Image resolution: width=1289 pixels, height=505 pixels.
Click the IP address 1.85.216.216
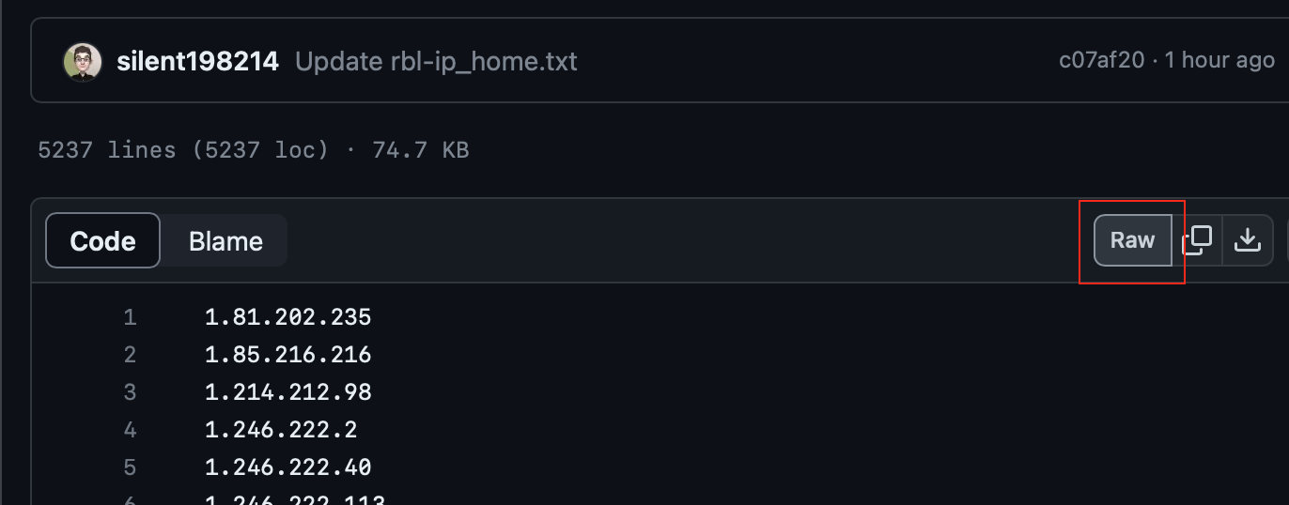(287, 355)
